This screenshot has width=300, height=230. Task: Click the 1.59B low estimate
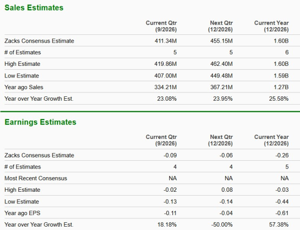pyautogui.click(x=281, y=76)
